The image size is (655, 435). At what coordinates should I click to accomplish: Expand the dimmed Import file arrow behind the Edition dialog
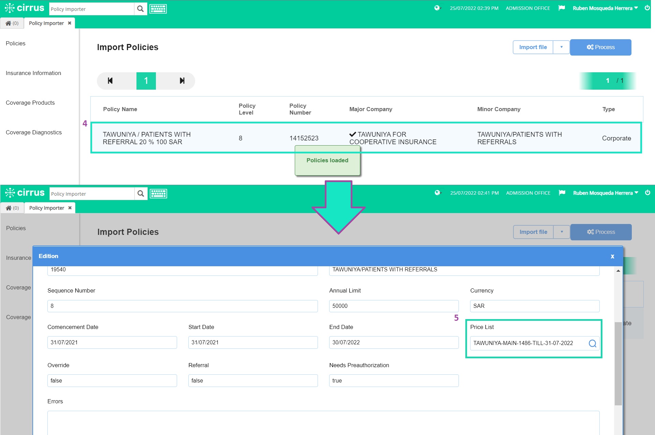point(562,232)
